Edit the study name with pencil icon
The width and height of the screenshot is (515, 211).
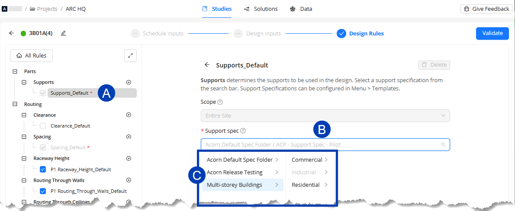tap(63, 33)
